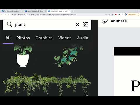The image size is (140, 105).
Task: Click the browser forward arrow
Action: 5,15
